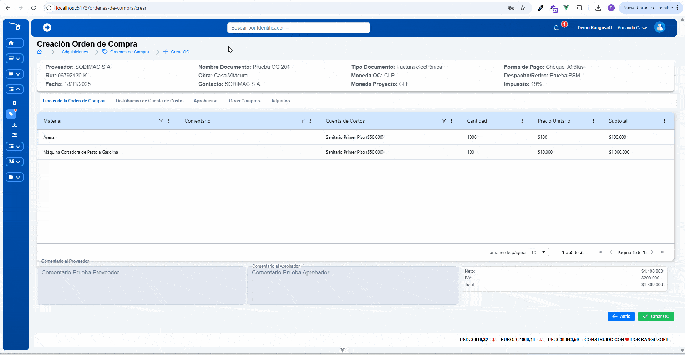Open the Subtotal column options menu

pyautogui.click(x=665, y=121)
